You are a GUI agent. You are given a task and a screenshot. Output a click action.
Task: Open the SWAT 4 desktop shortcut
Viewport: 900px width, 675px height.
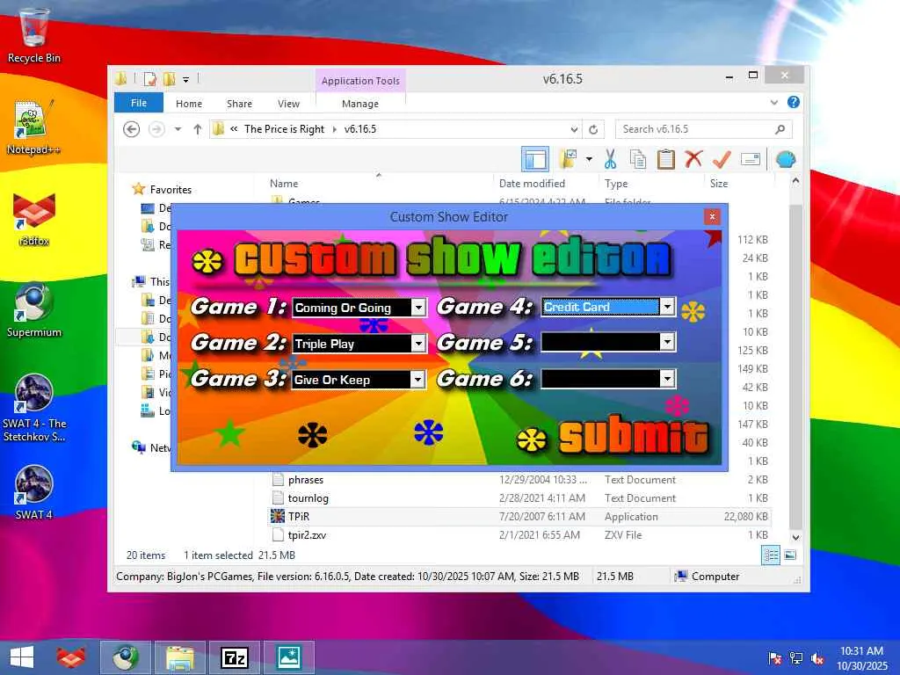click(x=34, y=492)
